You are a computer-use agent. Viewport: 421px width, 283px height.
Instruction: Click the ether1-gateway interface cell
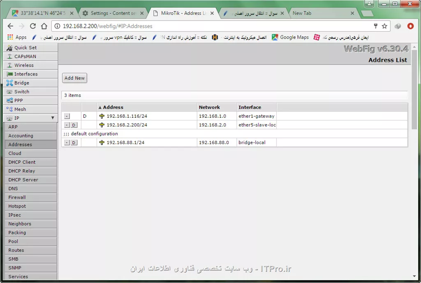point(257,116)
